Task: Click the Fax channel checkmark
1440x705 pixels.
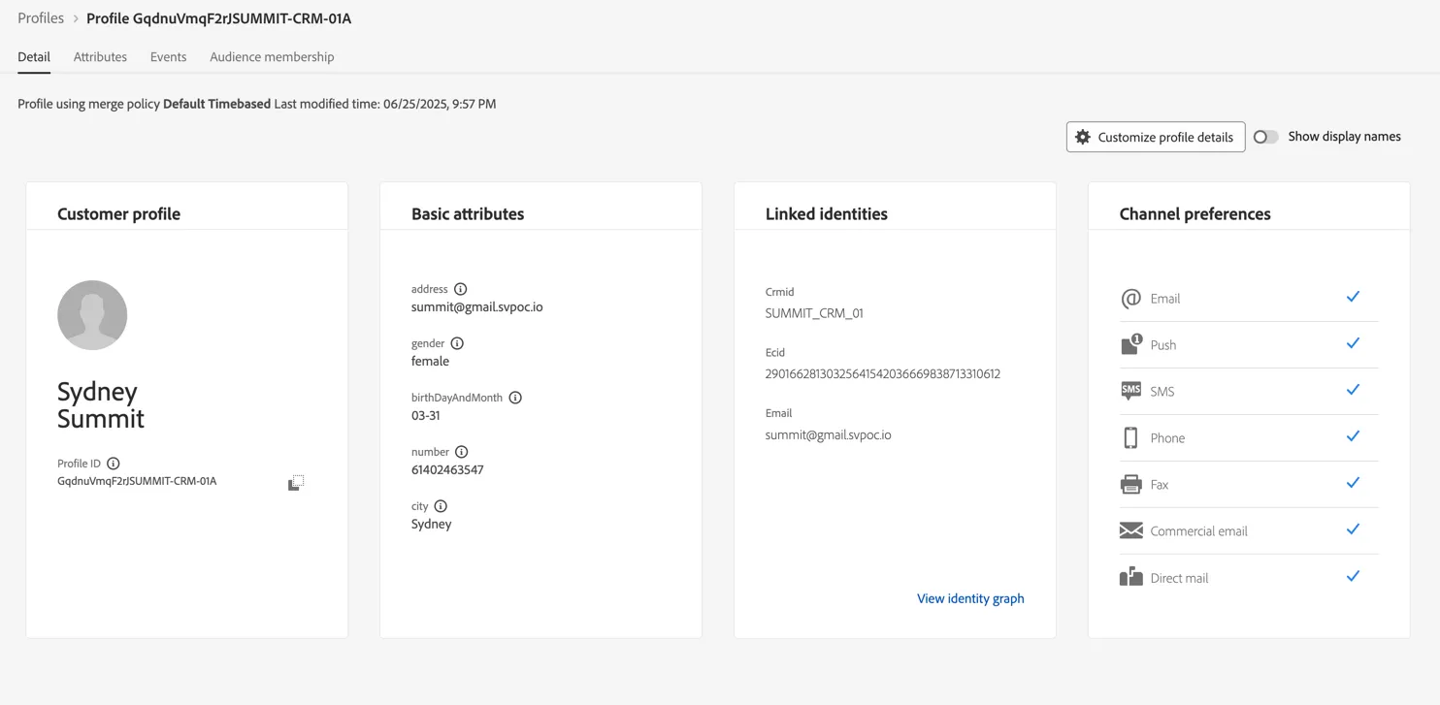Action: point(1353,483)
